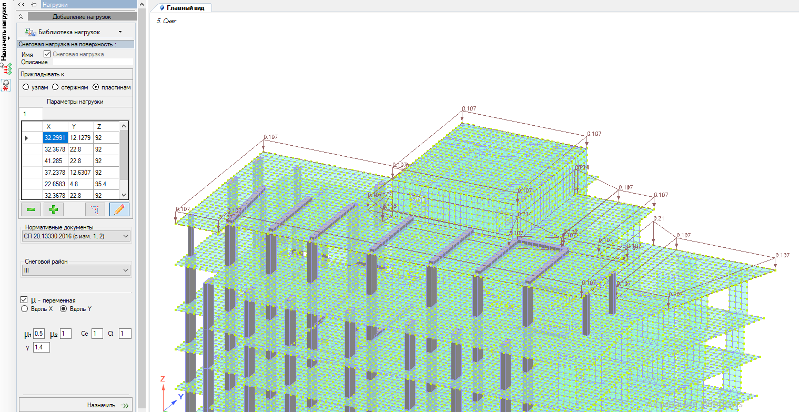799x412 pixels.
Task: Expand the Снеговой район dropdown
Action: pyautogui.click(x=76, y=270)
